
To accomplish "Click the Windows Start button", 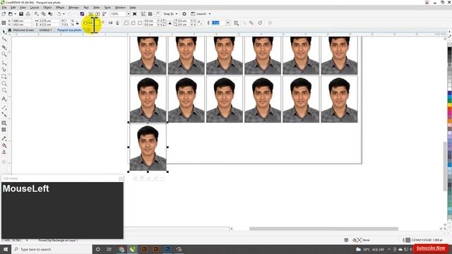I will tap(6, 249).
